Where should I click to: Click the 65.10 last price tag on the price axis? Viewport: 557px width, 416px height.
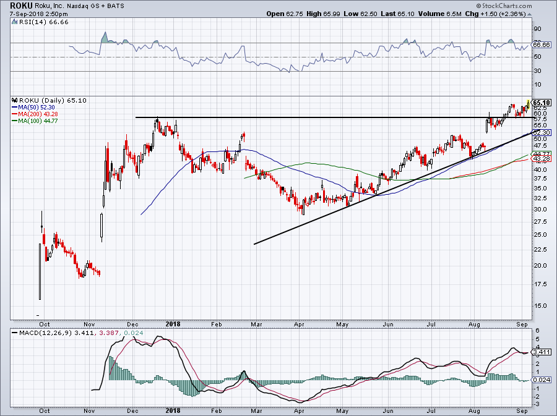coord(542,103)
